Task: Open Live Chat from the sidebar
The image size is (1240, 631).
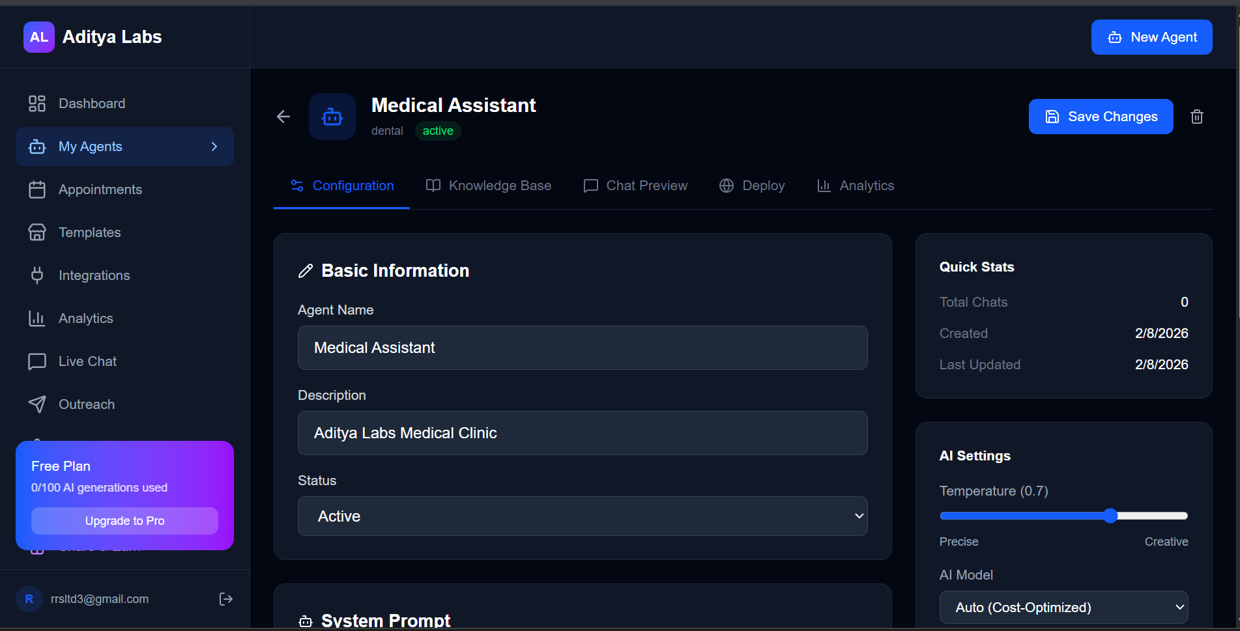Action: [124, 361]
